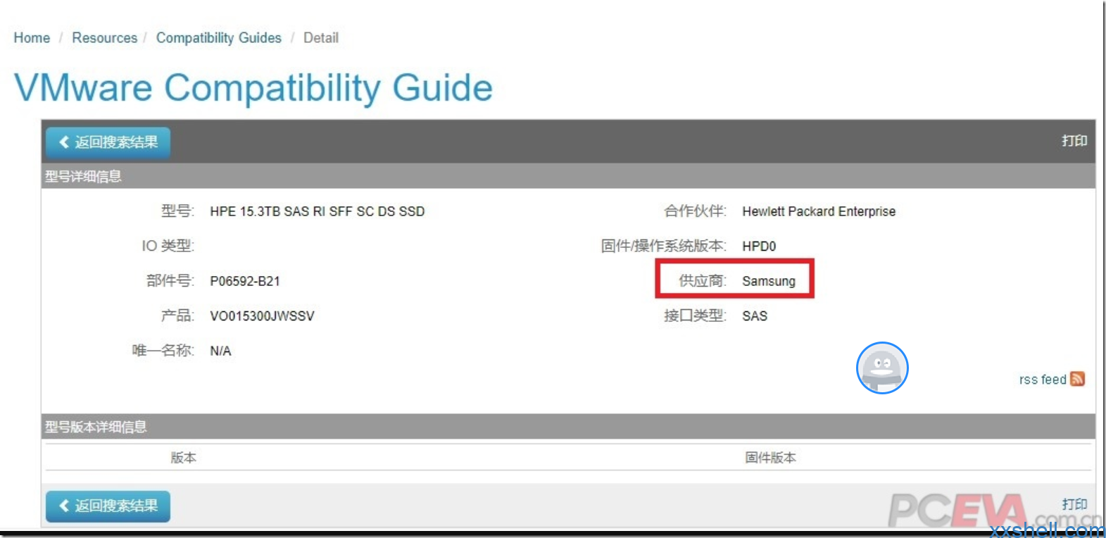Go to the Home breadcrumb link

[x=32, y=38]
